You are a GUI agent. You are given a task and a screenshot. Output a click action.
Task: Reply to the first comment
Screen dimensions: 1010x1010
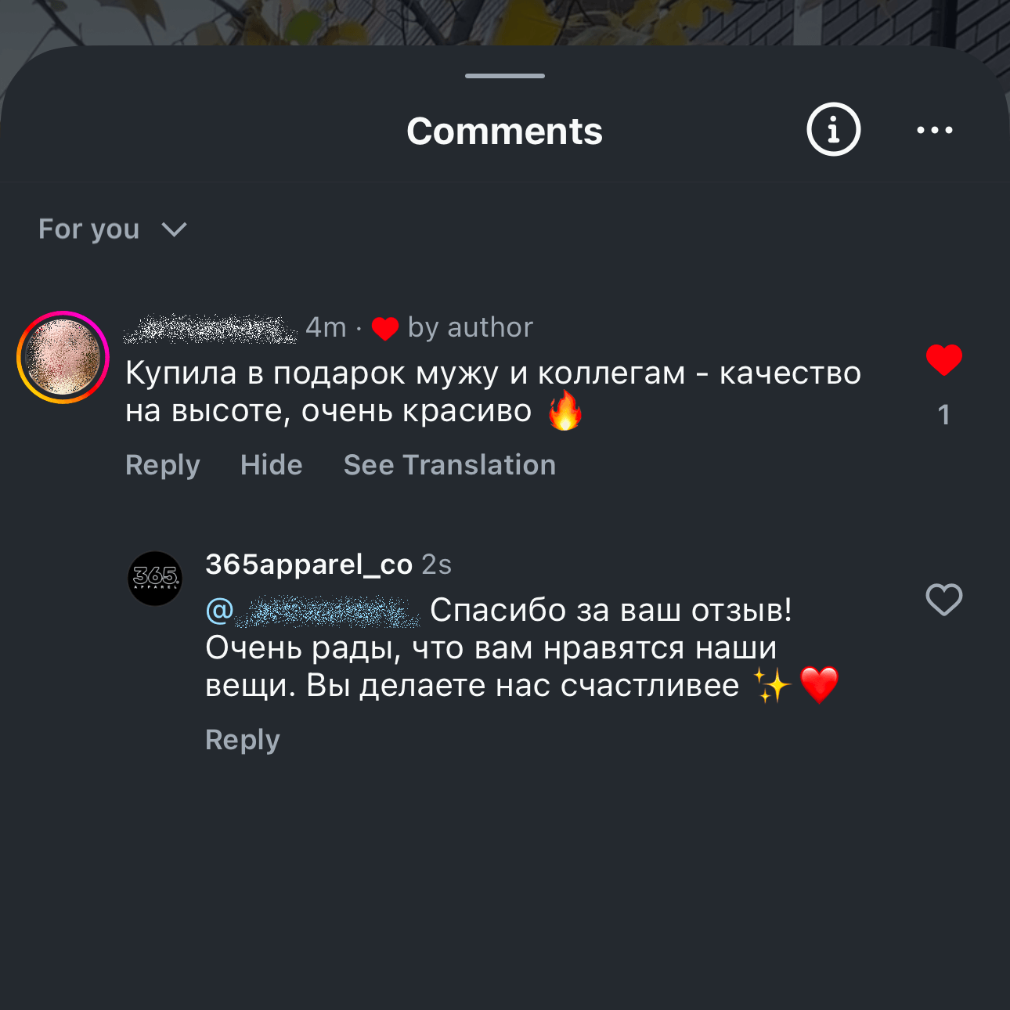pyautogui.click(x=163, y=465)
